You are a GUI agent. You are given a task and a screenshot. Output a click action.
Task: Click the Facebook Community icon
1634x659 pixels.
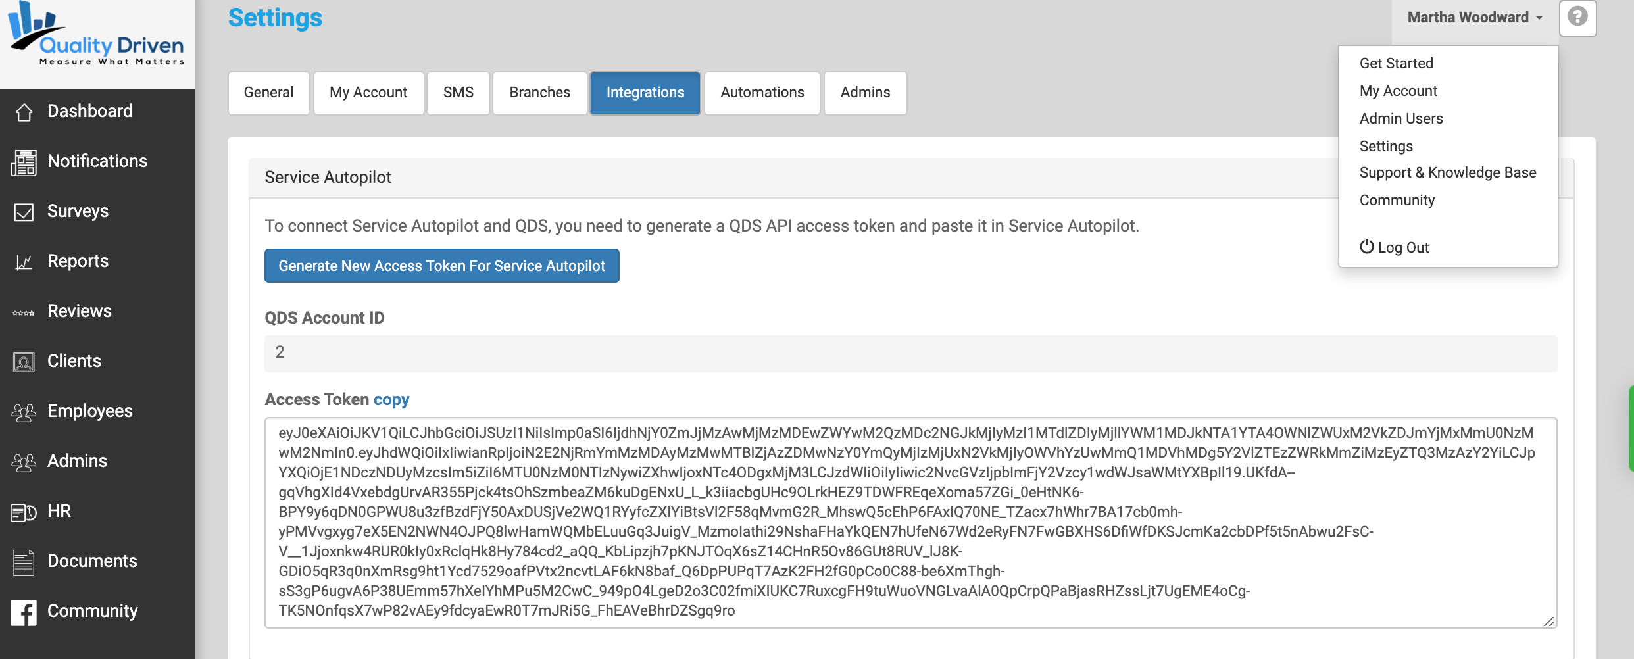(24, 613)
